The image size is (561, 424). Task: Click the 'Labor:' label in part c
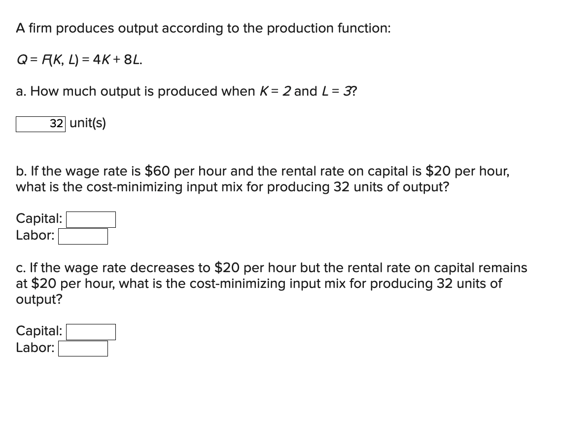coord(35,348)
